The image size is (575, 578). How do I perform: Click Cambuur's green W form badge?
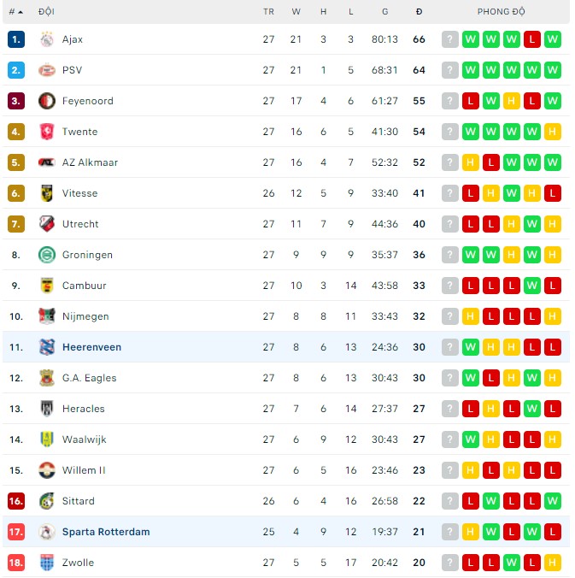[x=532, y=286]
